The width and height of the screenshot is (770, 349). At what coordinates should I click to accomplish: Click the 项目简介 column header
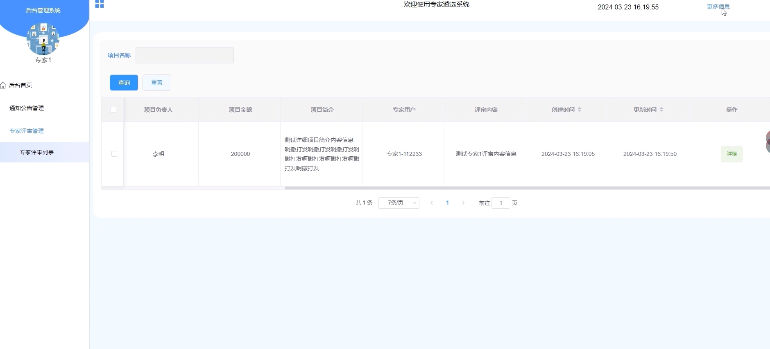(x=322, y=110)
